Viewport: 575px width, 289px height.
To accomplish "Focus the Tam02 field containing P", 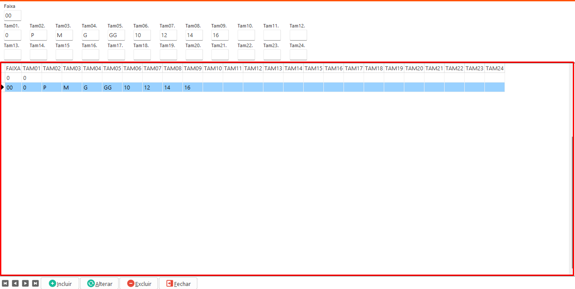I will click(38, 35).
